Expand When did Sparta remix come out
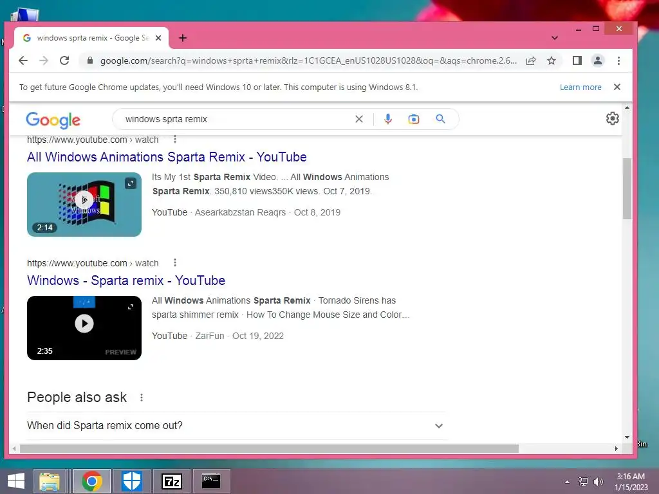Viewport: 659px width, 494px height. tap(236, 426)
